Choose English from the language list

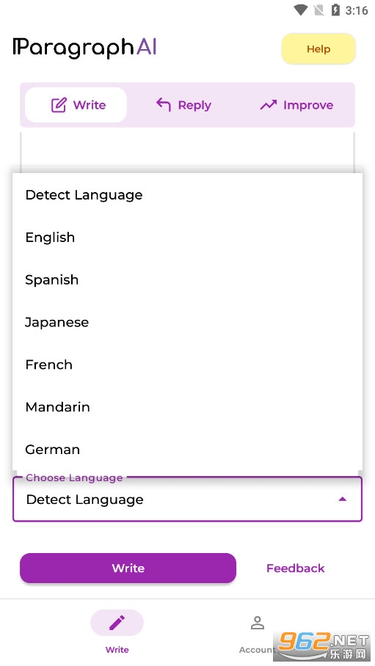click(x=188, y=238)
